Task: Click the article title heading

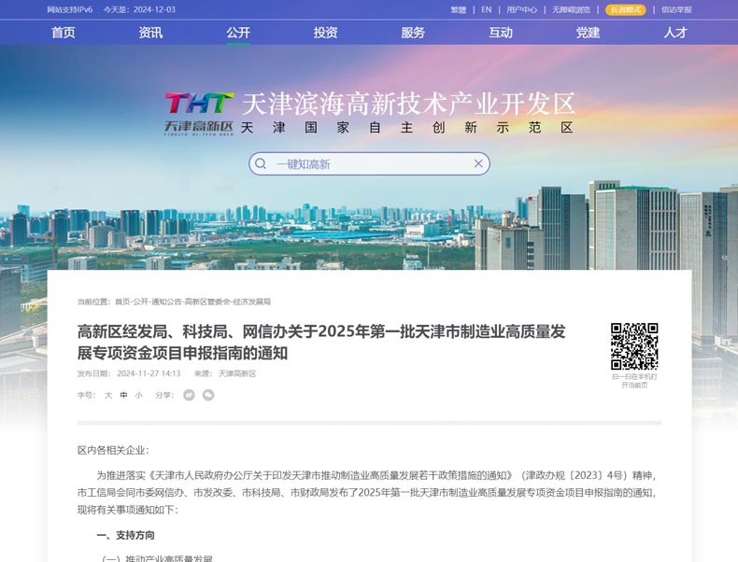Action: coord(321,342)
